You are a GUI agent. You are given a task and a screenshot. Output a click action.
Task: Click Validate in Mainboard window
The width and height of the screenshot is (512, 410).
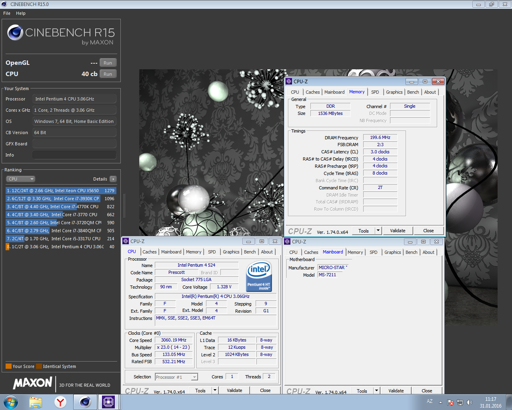tap(396, 391)
